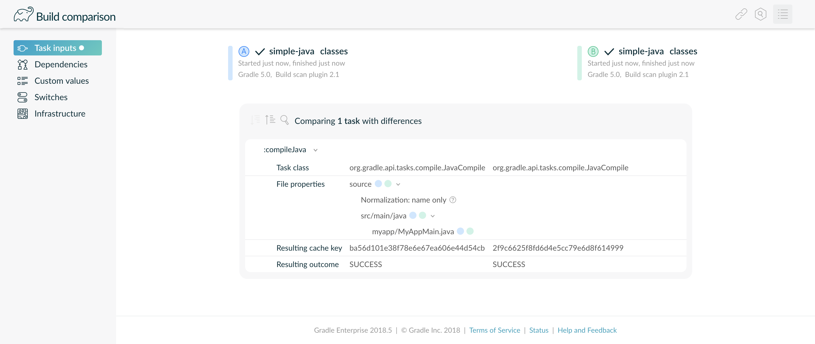815x344 pixels.
Task: Collapse the source file property chevron
Action: 398,185
